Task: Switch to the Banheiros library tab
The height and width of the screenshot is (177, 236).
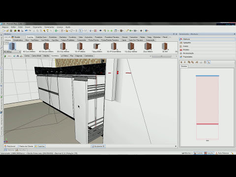Action: (63, 37)
